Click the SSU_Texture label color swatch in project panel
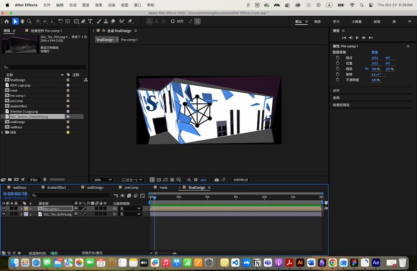Image resolution: width=417 pixels, height=271 pixels. click(x=69, y=117)
